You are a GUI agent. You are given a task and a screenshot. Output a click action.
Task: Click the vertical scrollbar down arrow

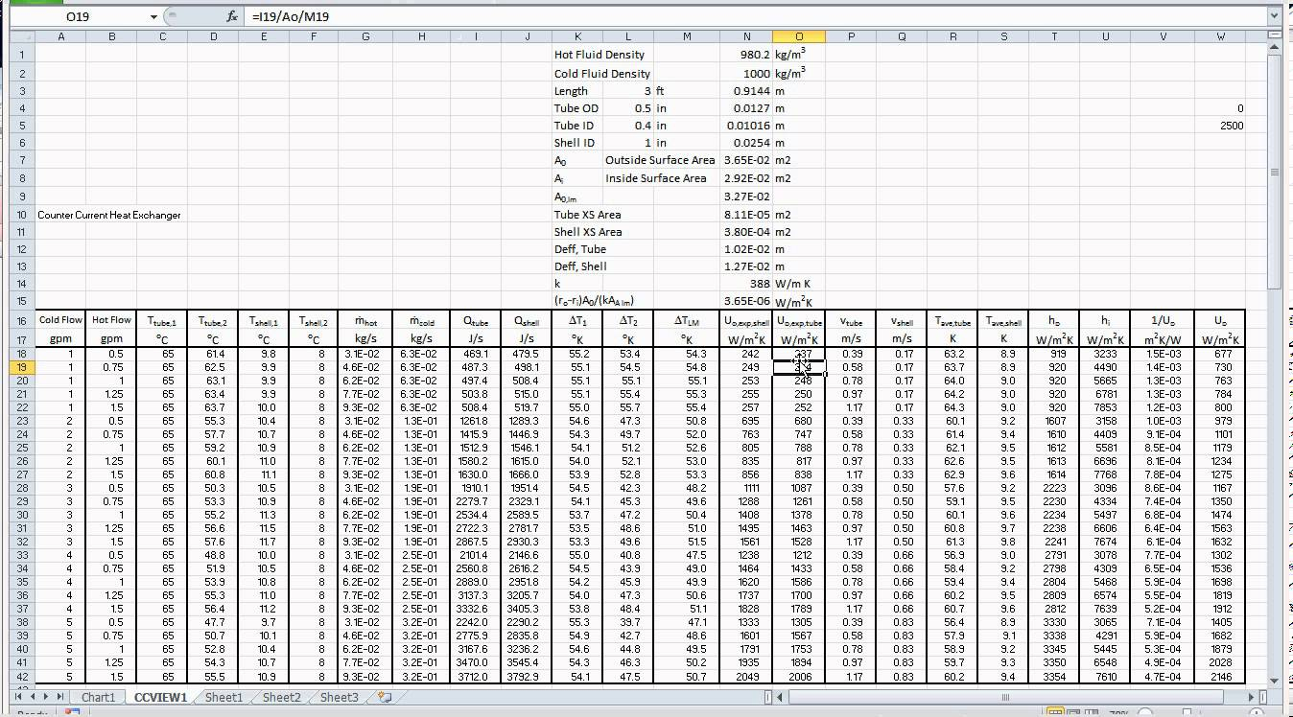[1276, 682]
